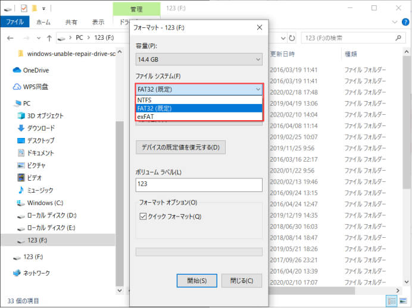Viewport: 412px width, 308px height.
Task: Open 3D オブジェクト folder in sidebar
Action: (x=40, y=116)
